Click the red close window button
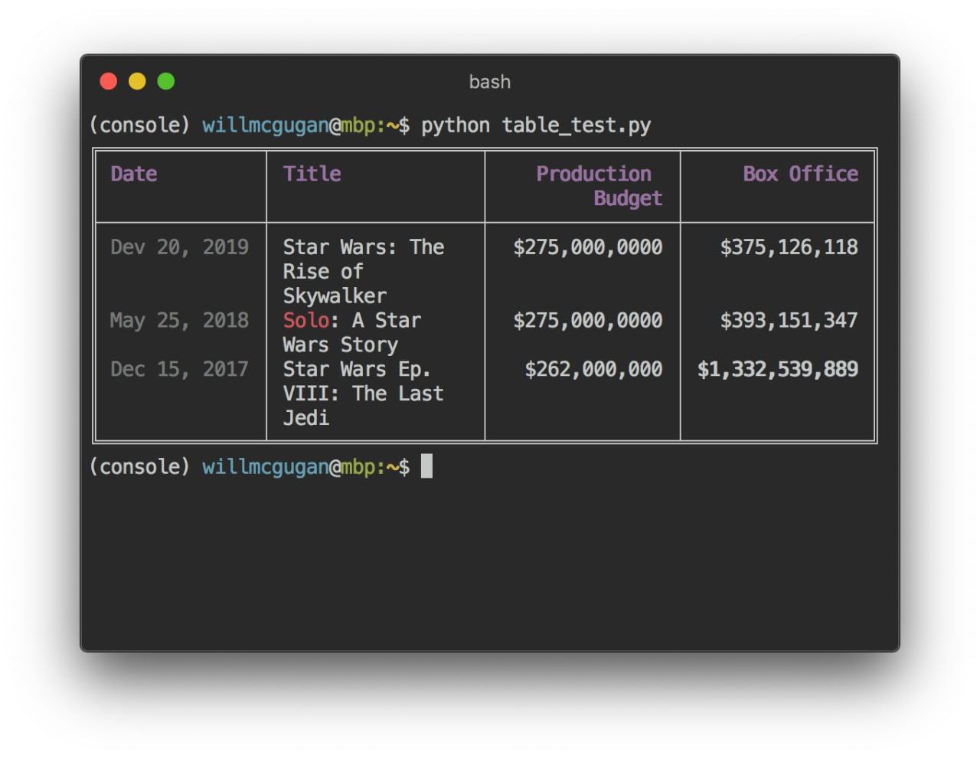 coord(109,81)
